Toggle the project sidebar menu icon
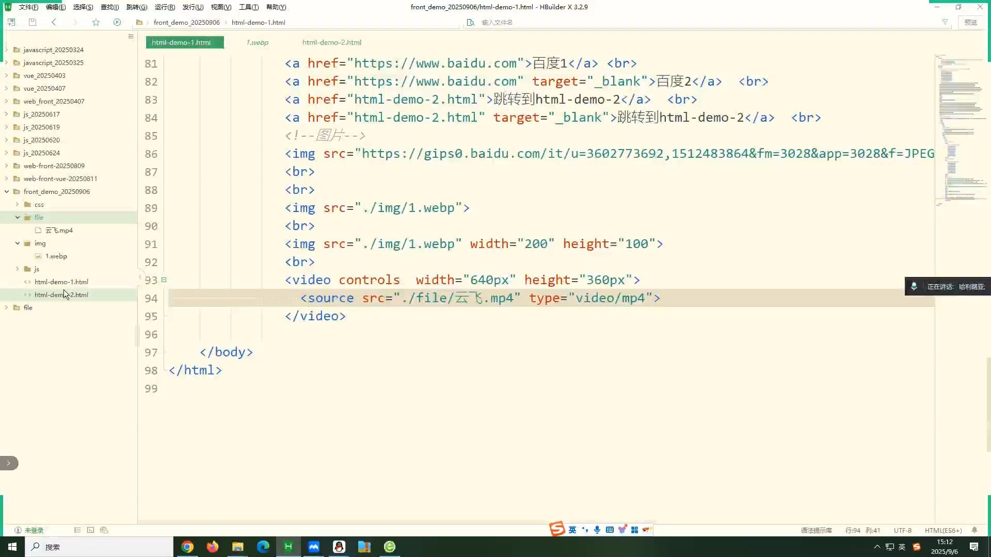This screenshot has width=991, height=557. point(131,36)
